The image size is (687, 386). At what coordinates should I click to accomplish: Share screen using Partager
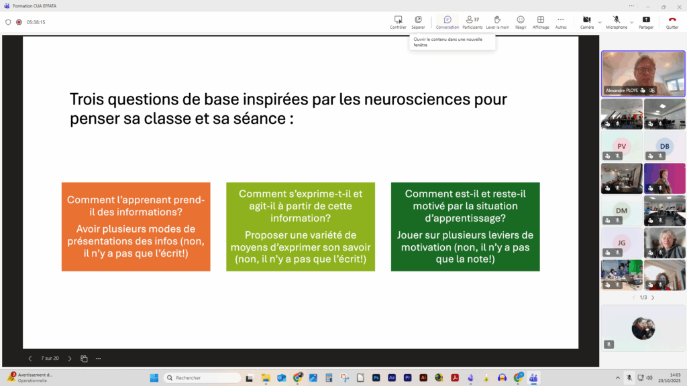click(x=646, y=22)
